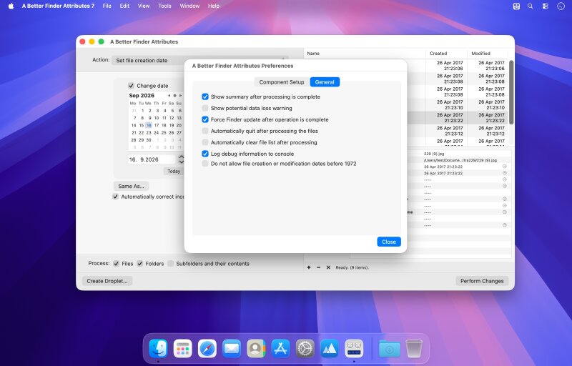This screenshot has height=366, width=572.
Task: Launch Mail from the dock
Action: pos(232,349)
